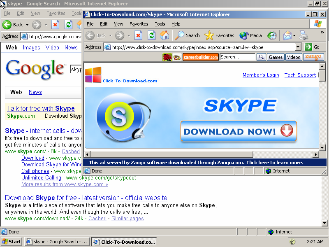The width and height of the screenshot is (329, 247).
Task: Open Edit menu in Click-To-Download window
Action: click(104, 24)
